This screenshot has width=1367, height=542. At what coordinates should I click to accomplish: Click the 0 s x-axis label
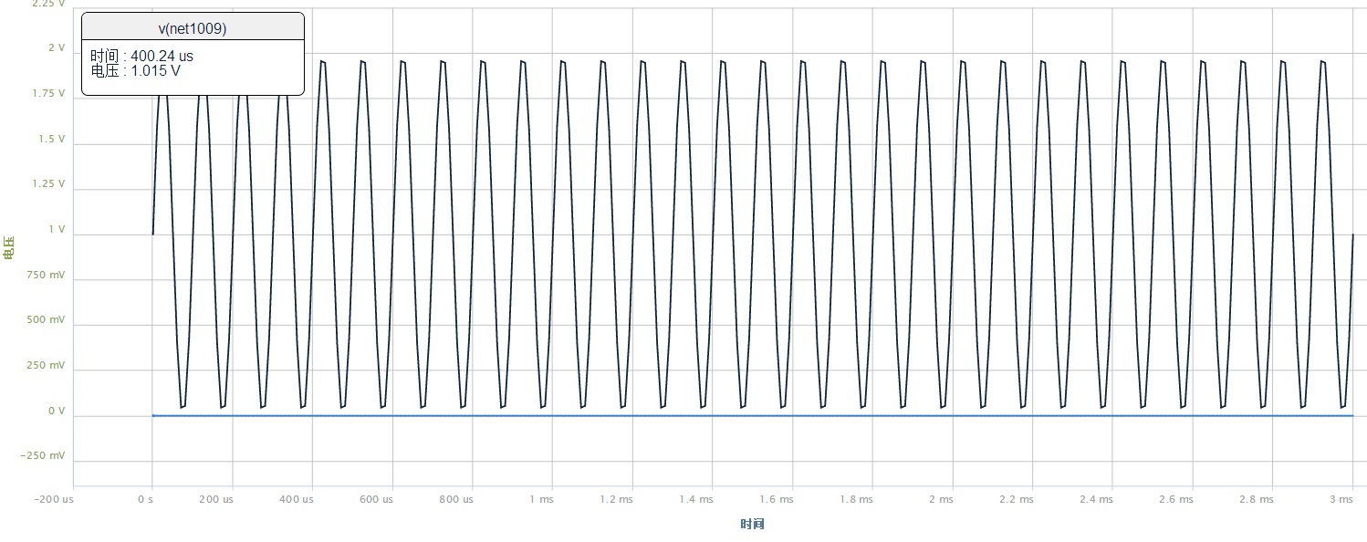tap(146, 500)
